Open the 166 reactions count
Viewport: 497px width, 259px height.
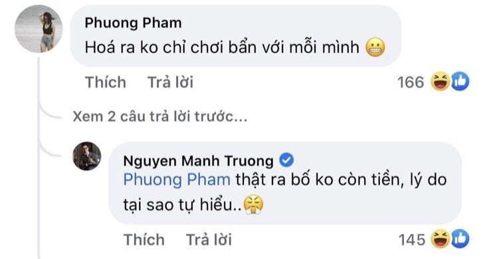(411, 82)
